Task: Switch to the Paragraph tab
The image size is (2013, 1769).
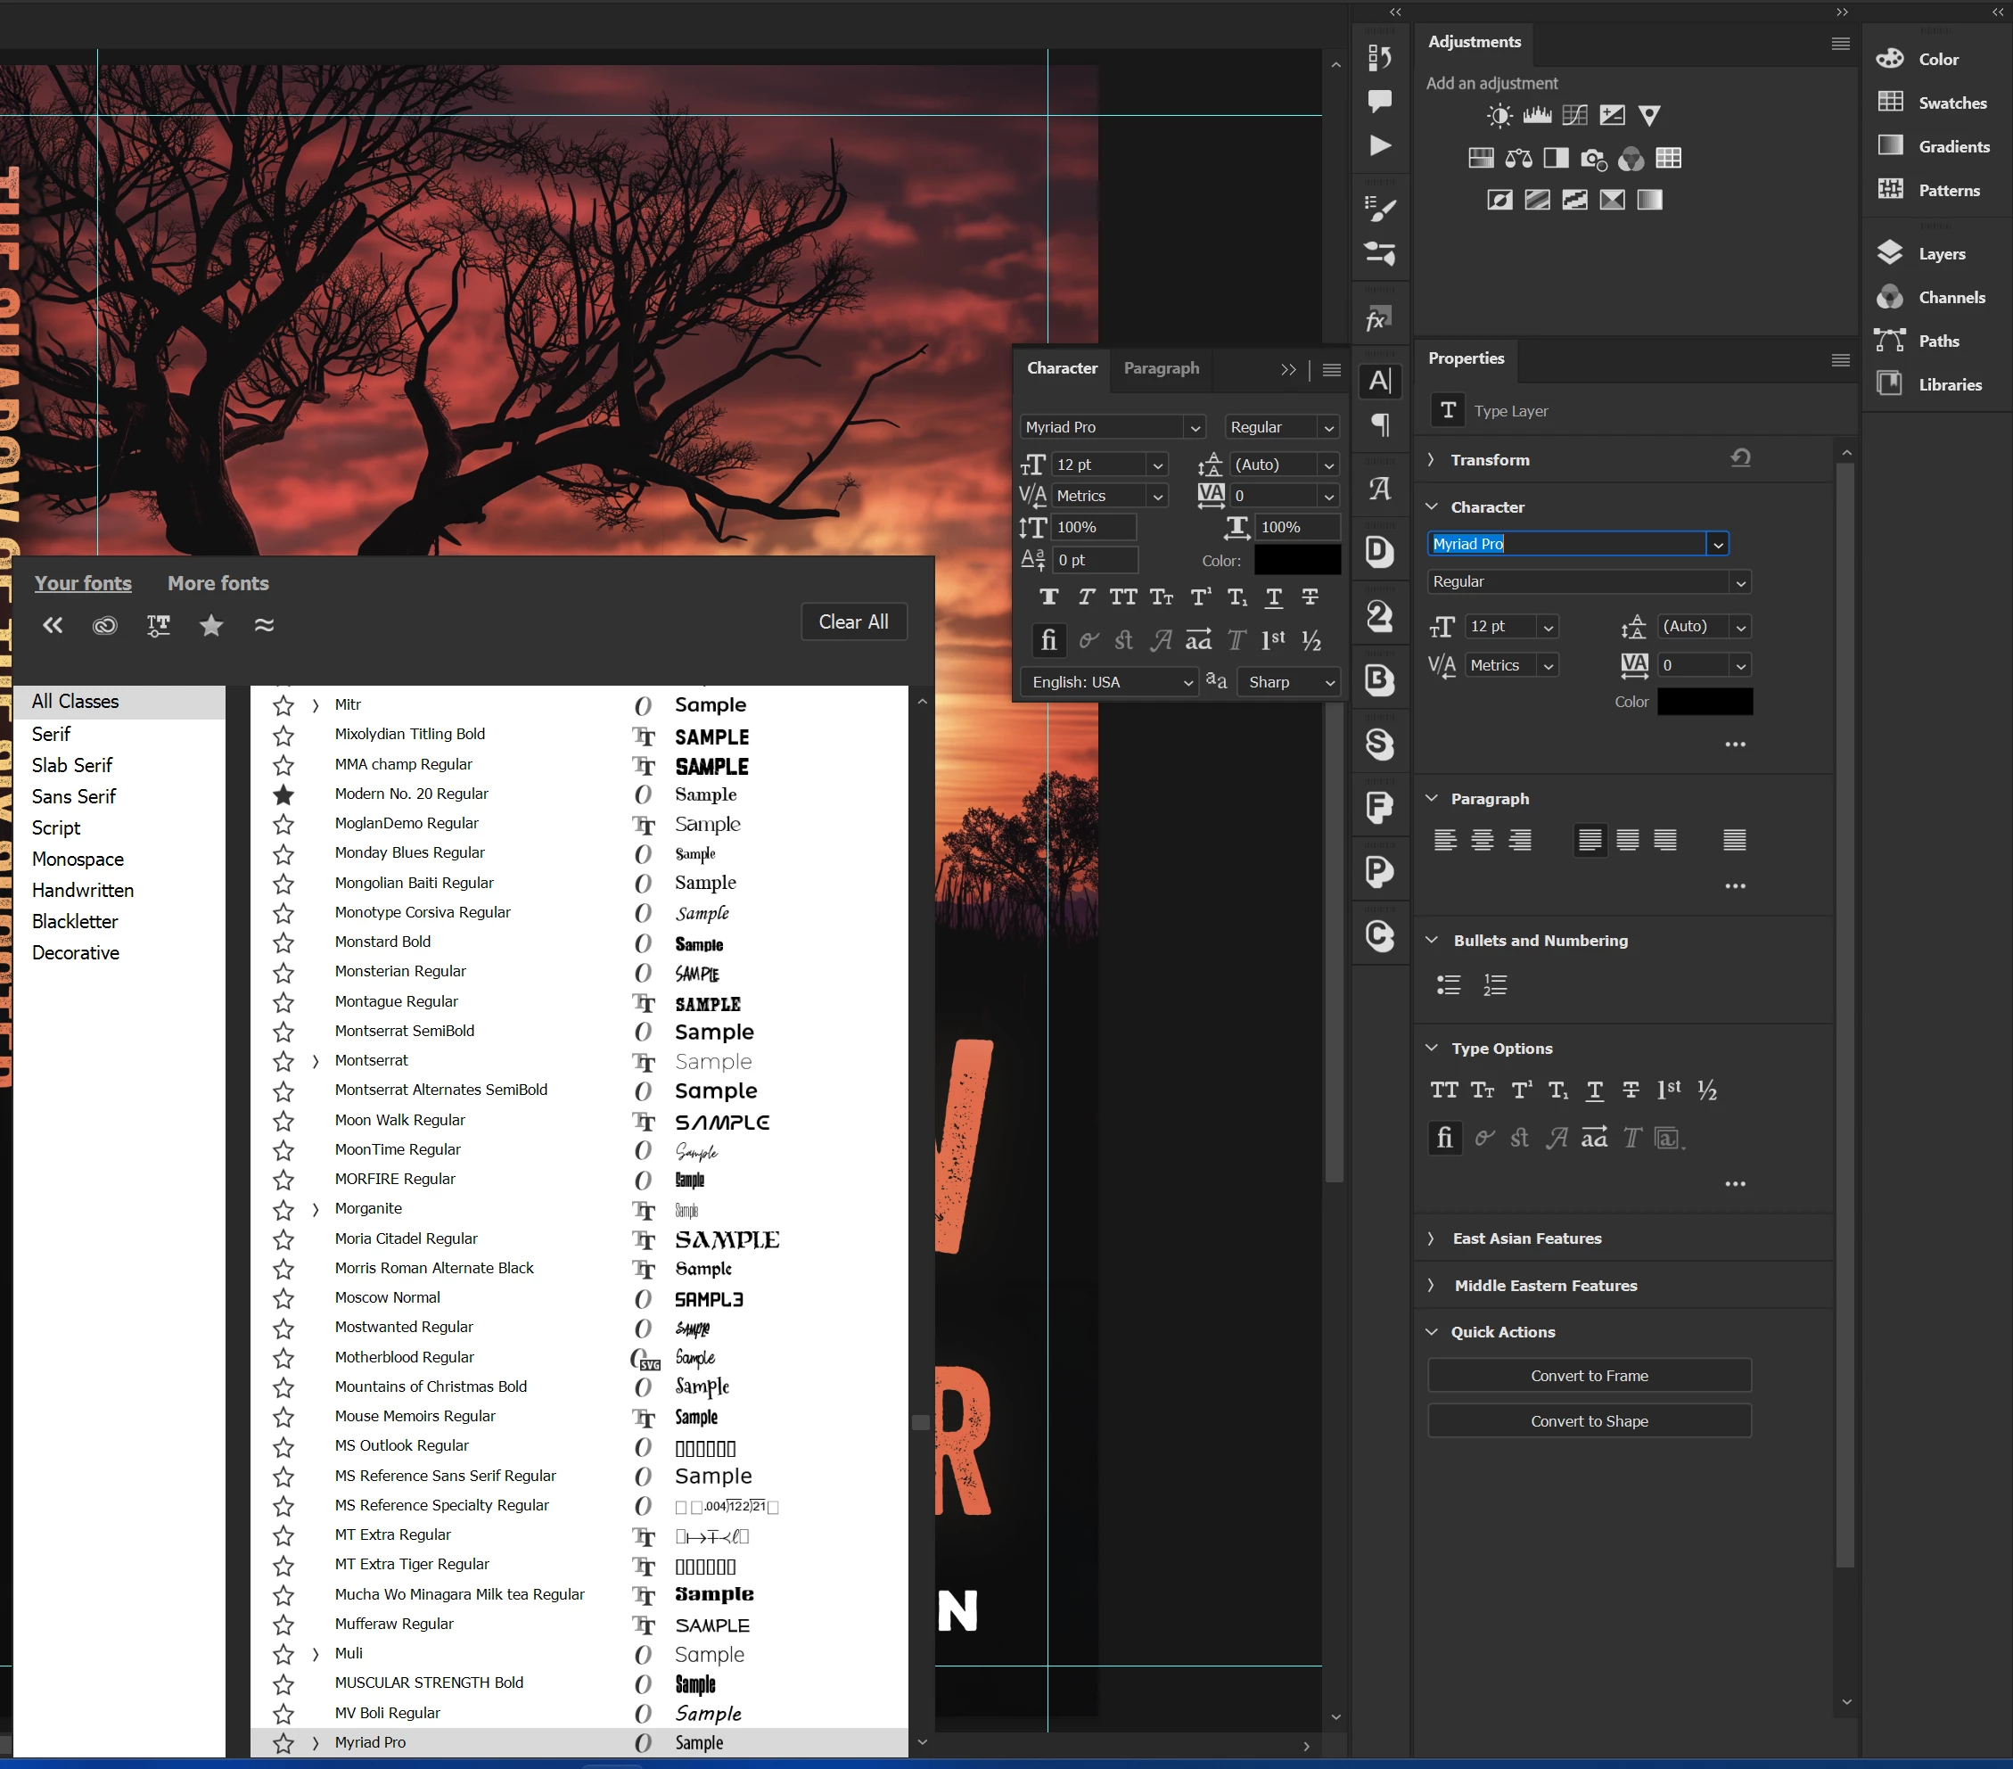Action: (1161, 367)
